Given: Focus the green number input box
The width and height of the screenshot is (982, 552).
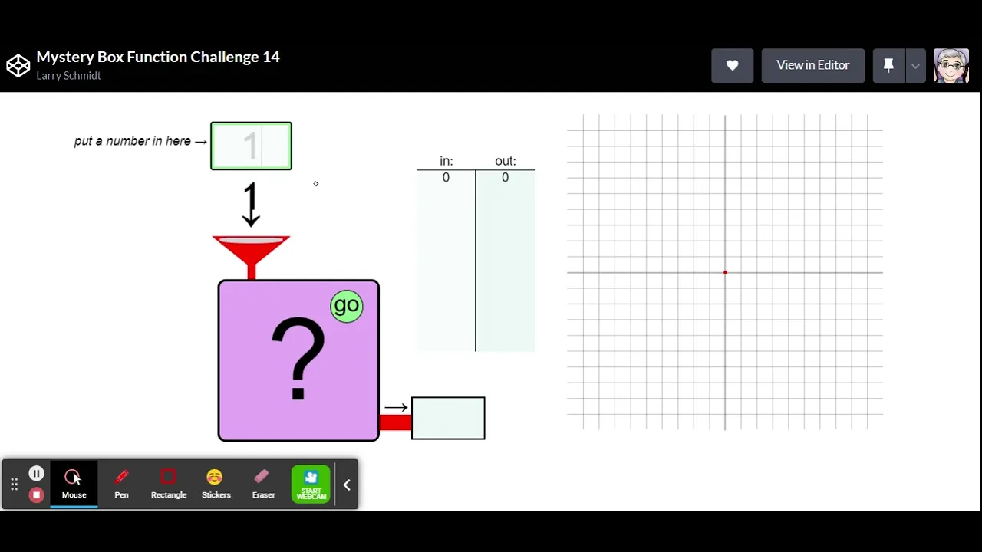Looking at the screenshot, I should pos(251,146).
